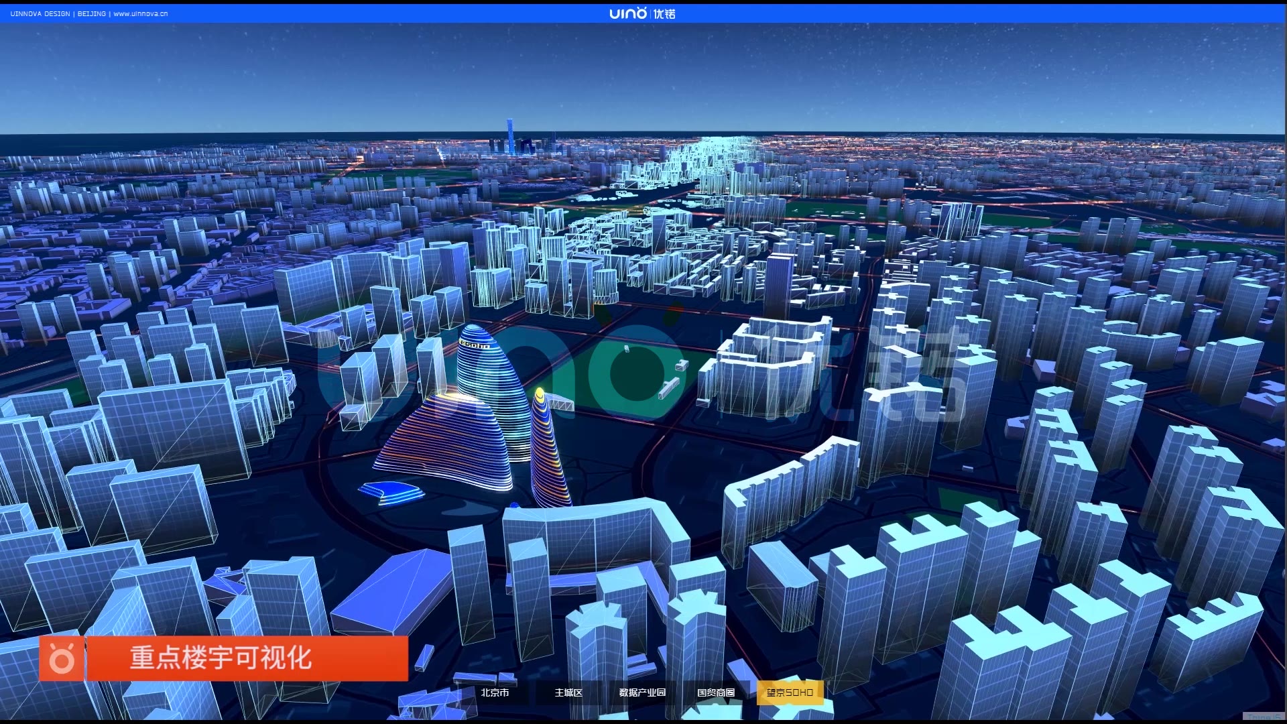Click the UINO logo in top bar

click(627, 13)
